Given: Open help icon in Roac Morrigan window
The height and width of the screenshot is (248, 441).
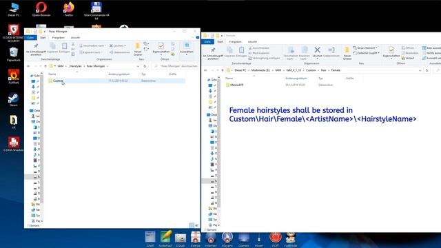Looking at the screenshot, I should coord(198,37).
